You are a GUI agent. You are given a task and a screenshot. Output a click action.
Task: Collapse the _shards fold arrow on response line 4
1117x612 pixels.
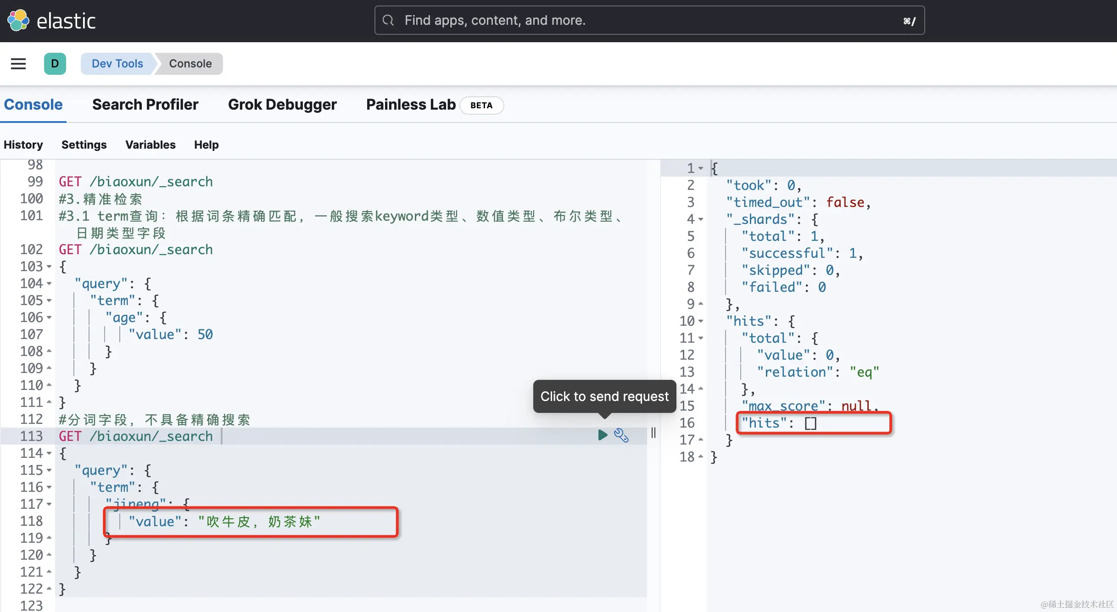(x=701, y=219)
